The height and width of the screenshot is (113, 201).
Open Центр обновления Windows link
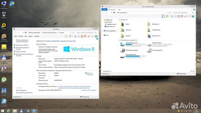pos(24,93)
